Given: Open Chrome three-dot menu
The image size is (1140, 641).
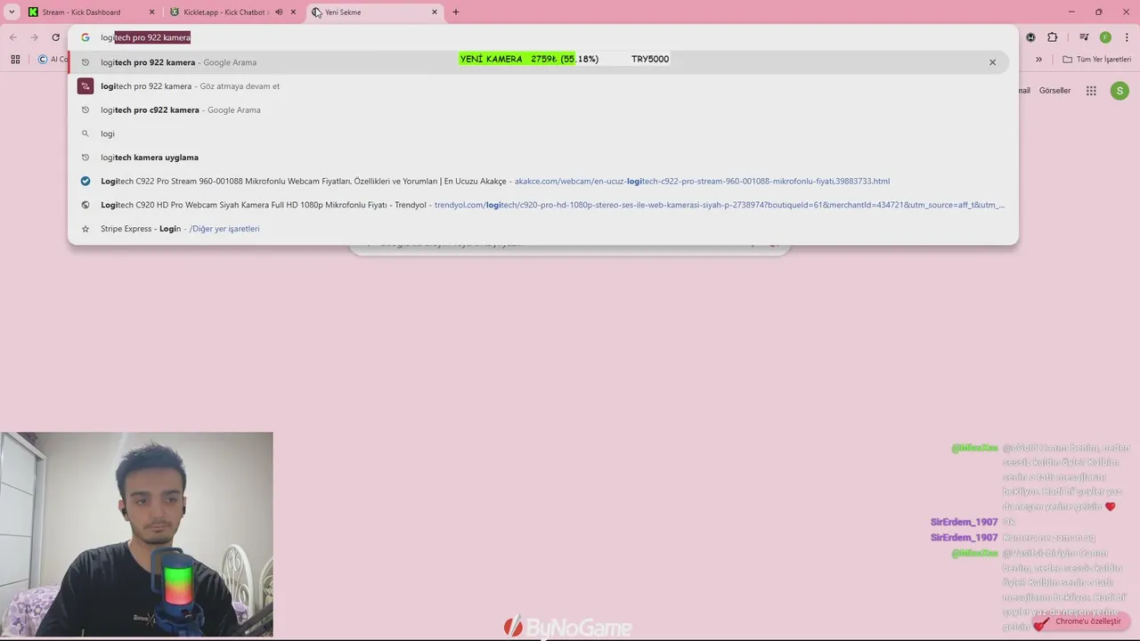Looking at the screenshot, I should [1128, 37].
